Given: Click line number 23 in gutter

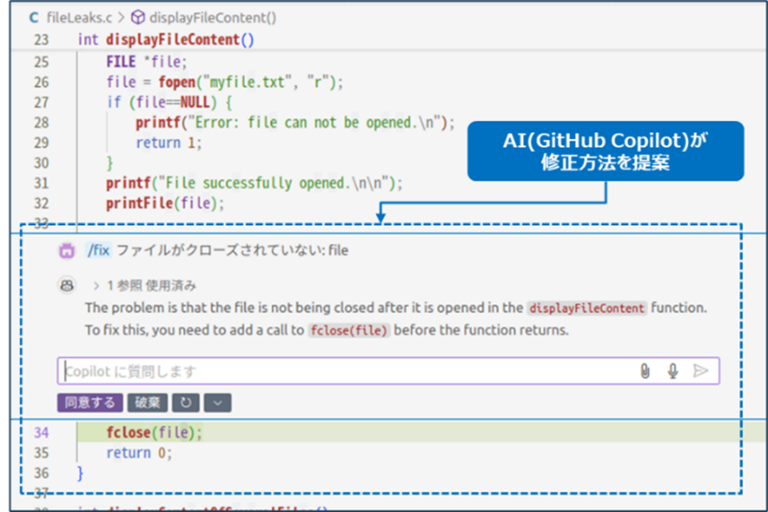Looking at the screenshot, I should tap(41, 39).
